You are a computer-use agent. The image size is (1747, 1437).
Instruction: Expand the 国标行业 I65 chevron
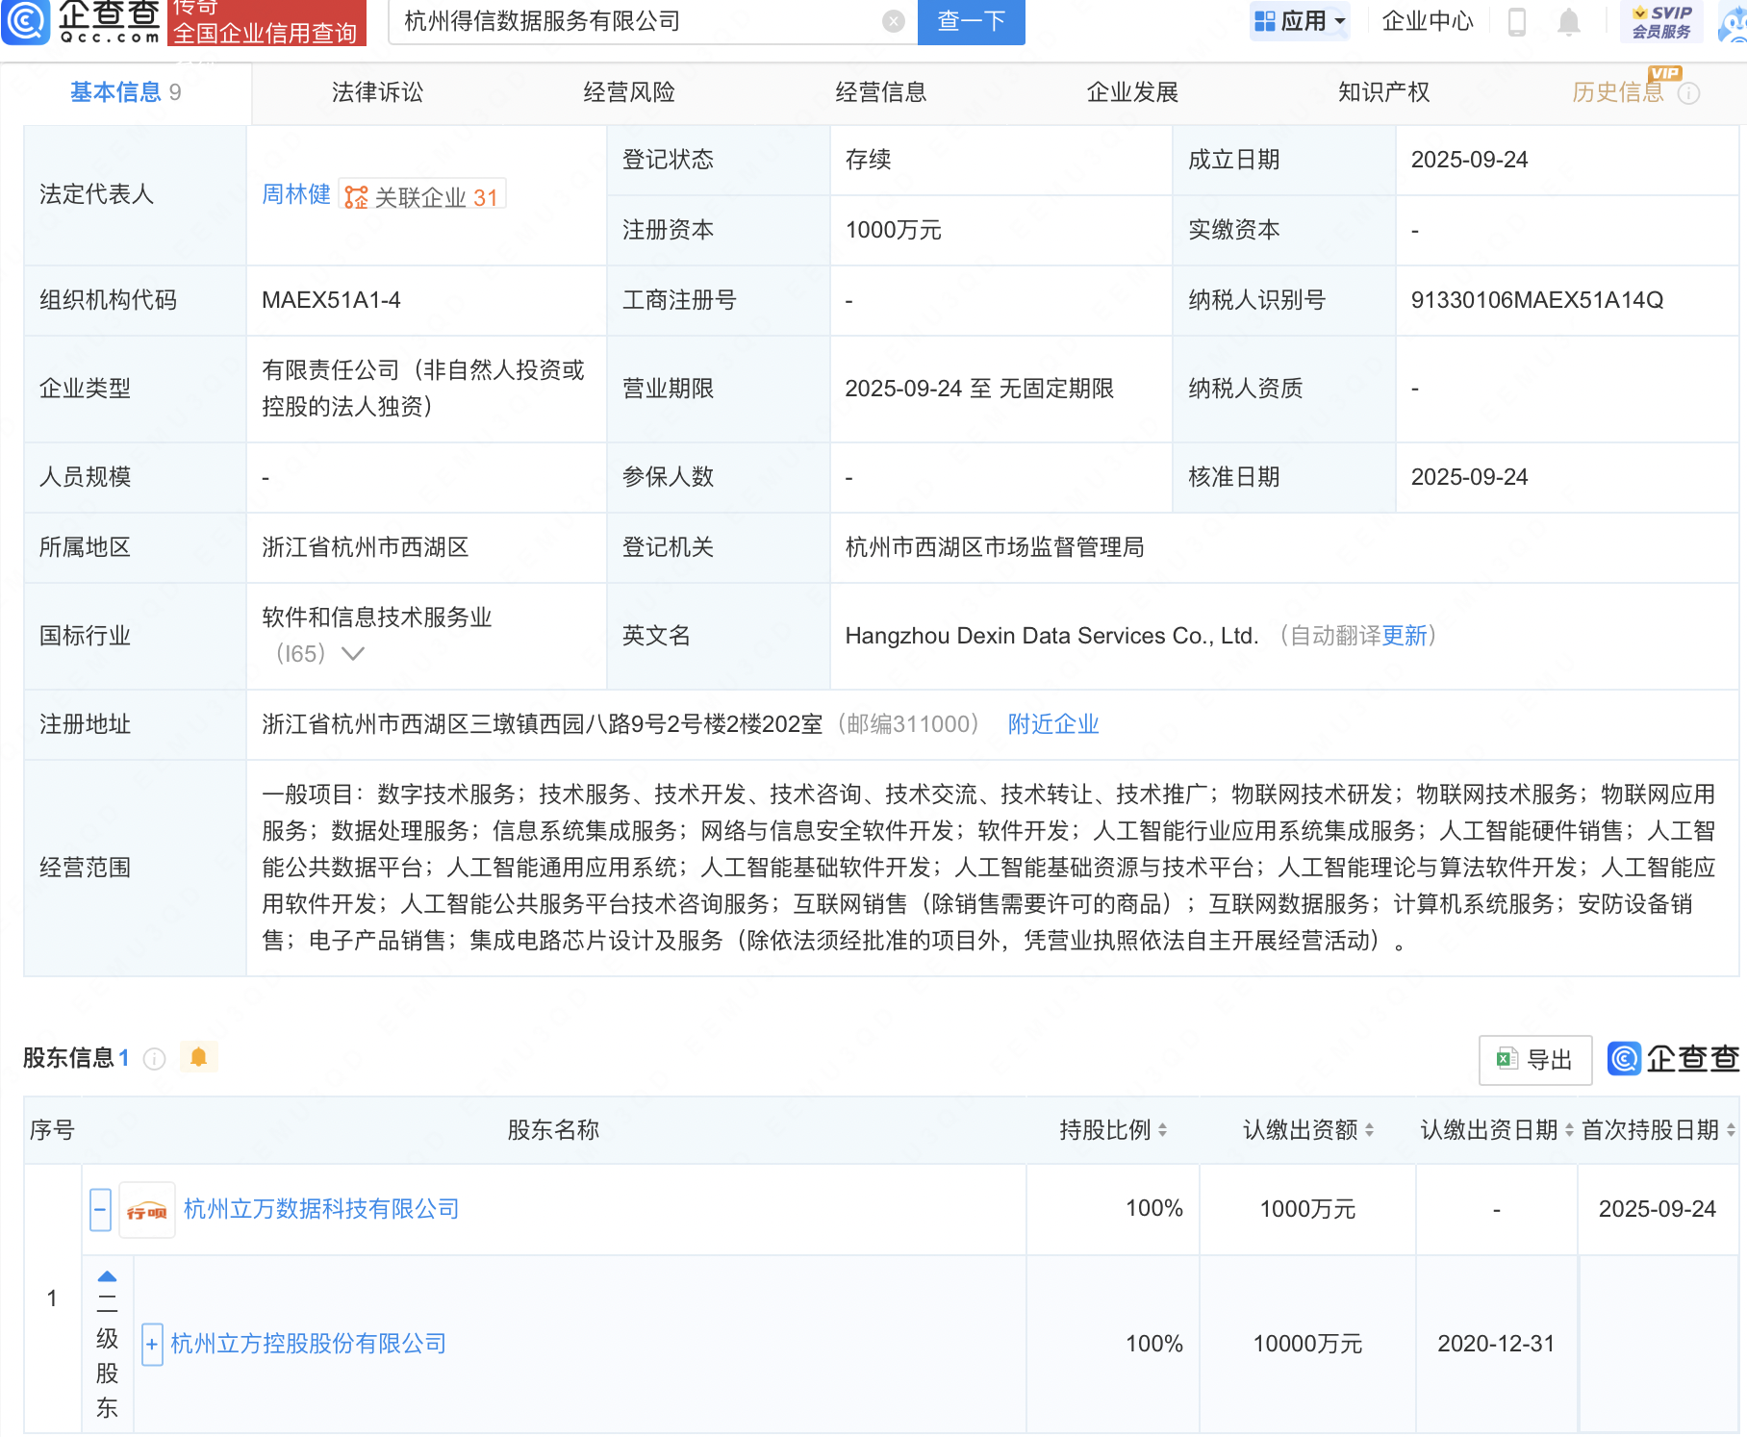coord(353,654)
